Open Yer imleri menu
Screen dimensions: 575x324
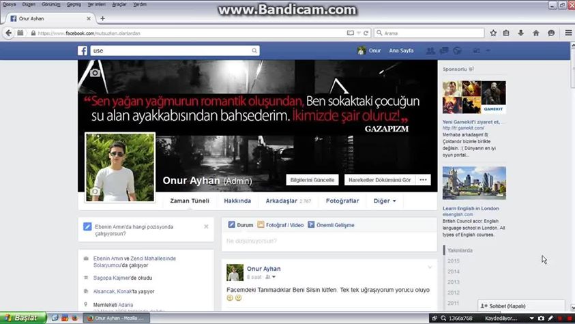(x=96, y=4)
